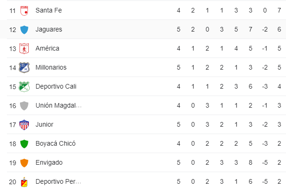Click the green Boyacá Chicó shield
This screenshot has width=286, height=193.
tap(24, 144)
